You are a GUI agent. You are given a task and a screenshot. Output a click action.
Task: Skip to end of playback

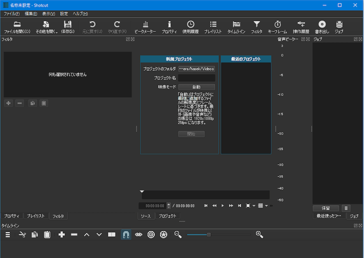240,206
